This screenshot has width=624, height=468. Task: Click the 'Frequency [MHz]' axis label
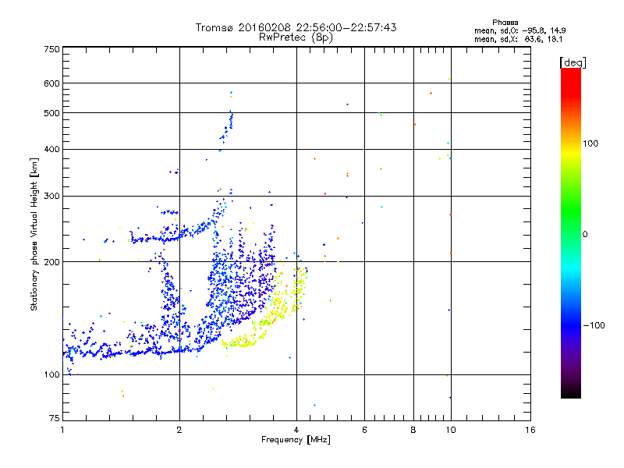(x=296, y=440)
